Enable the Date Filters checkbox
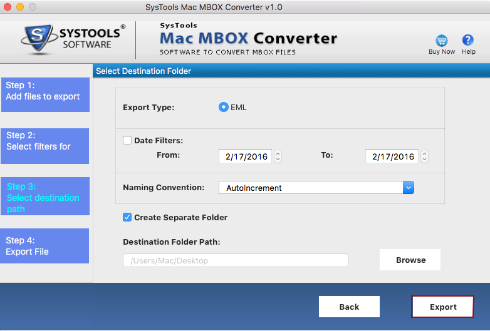Screen dimensions: 490x331 [127, 140]
